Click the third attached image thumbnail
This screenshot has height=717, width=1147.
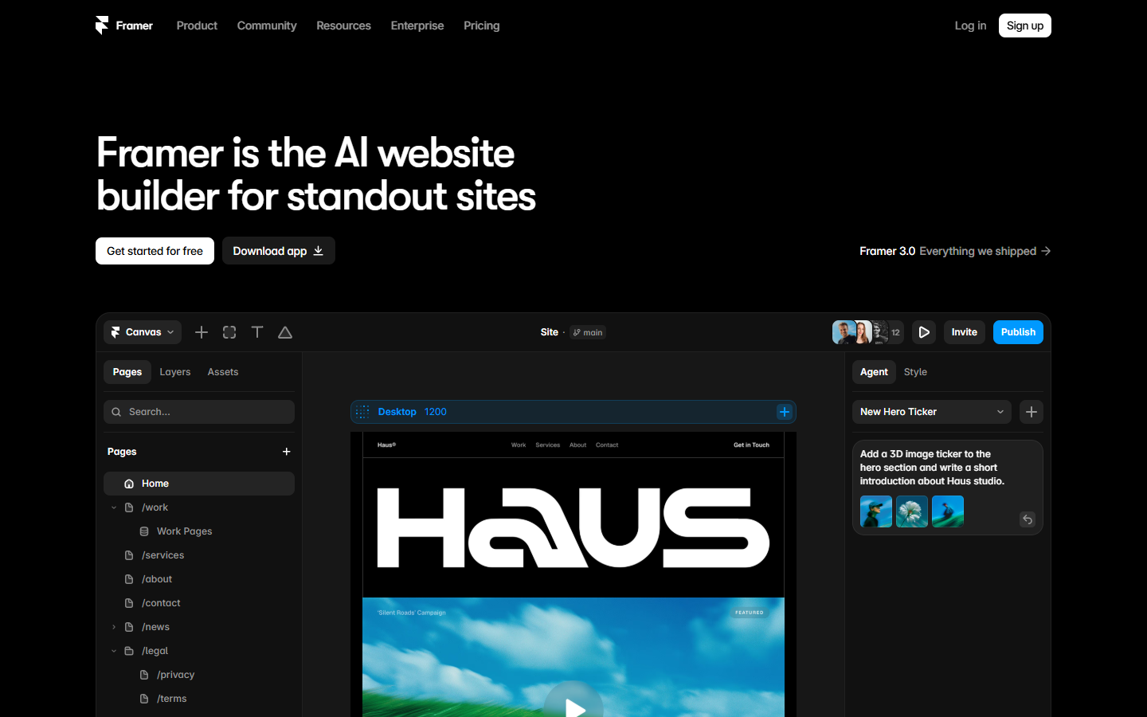point(948,511)
